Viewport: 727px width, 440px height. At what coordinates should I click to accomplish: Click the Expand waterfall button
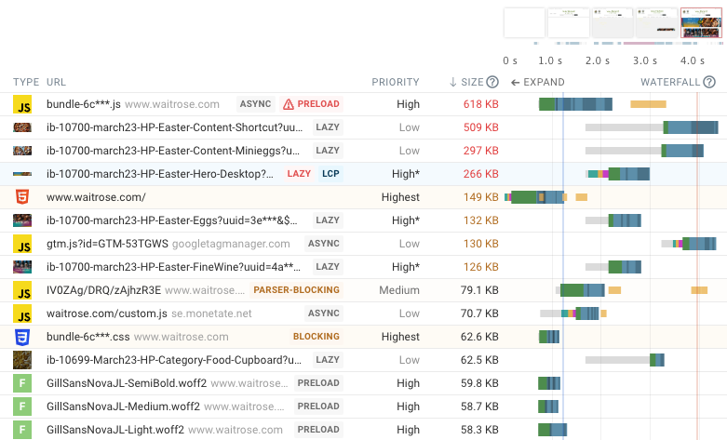538,82
